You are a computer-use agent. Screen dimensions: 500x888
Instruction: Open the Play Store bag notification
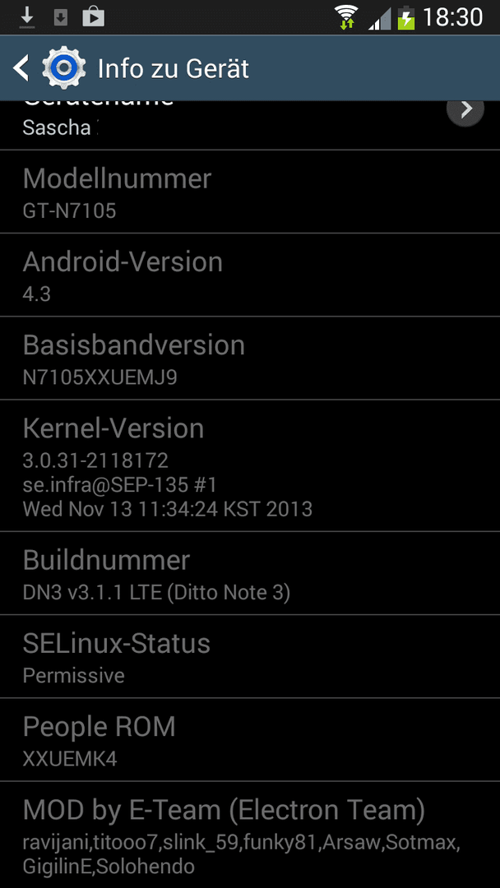94,17
